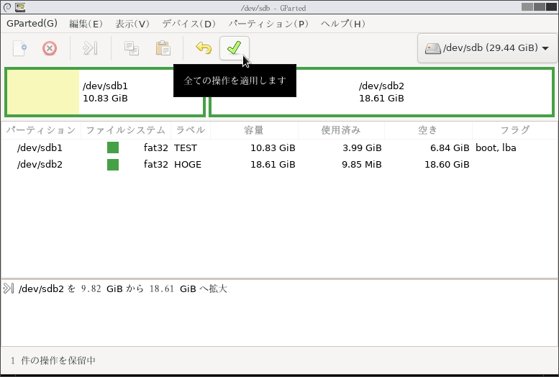Image resolution: width=559 pixels, height=377 pixels.
Task: Apply all operations with green checkmark
Action: [x=235, y=47]
